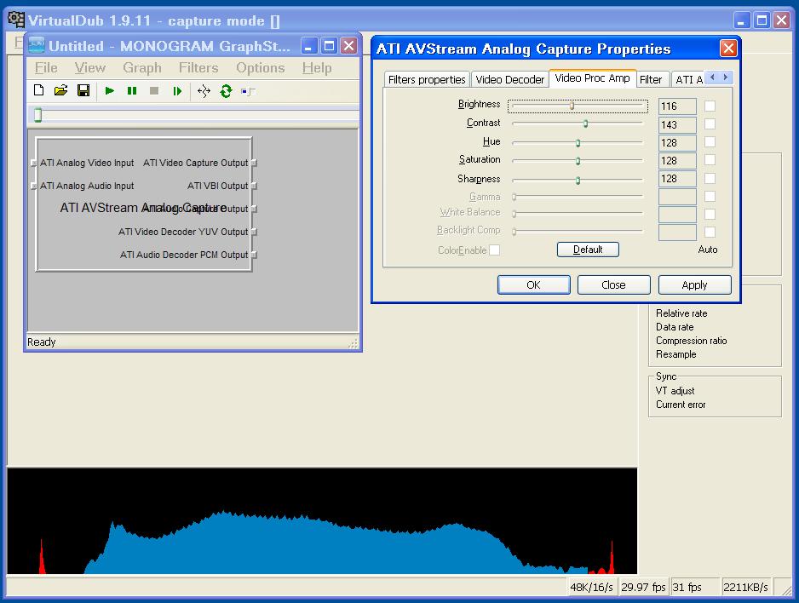
Task: Click the 48K/16/s audio status entry
Action: tap(592, 587)
